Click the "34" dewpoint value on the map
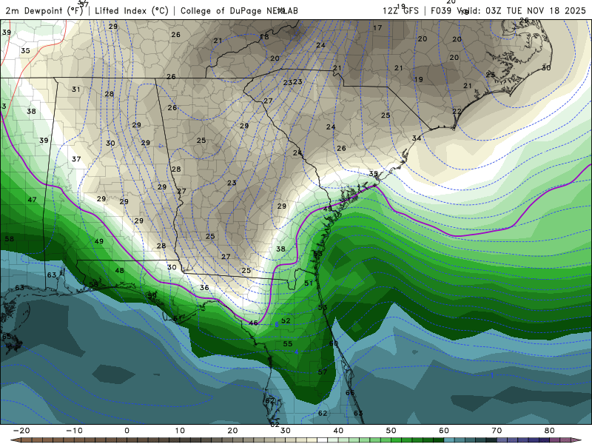 (417, 138)
